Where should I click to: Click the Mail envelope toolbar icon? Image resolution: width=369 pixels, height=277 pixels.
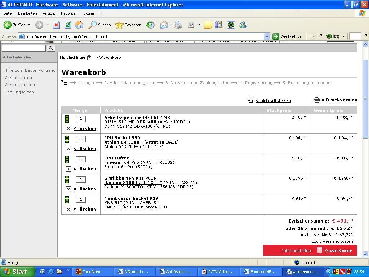click(164, 25)
